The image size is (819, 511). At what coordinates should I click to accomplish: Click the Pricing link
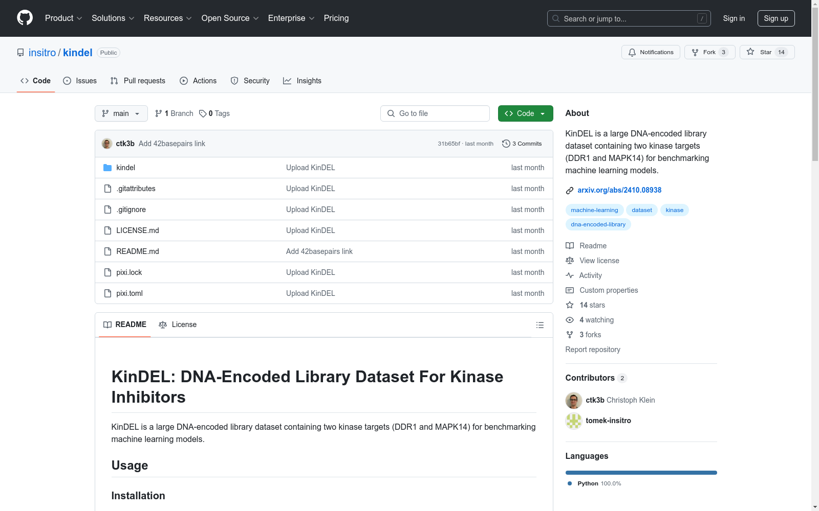(336, 18)
